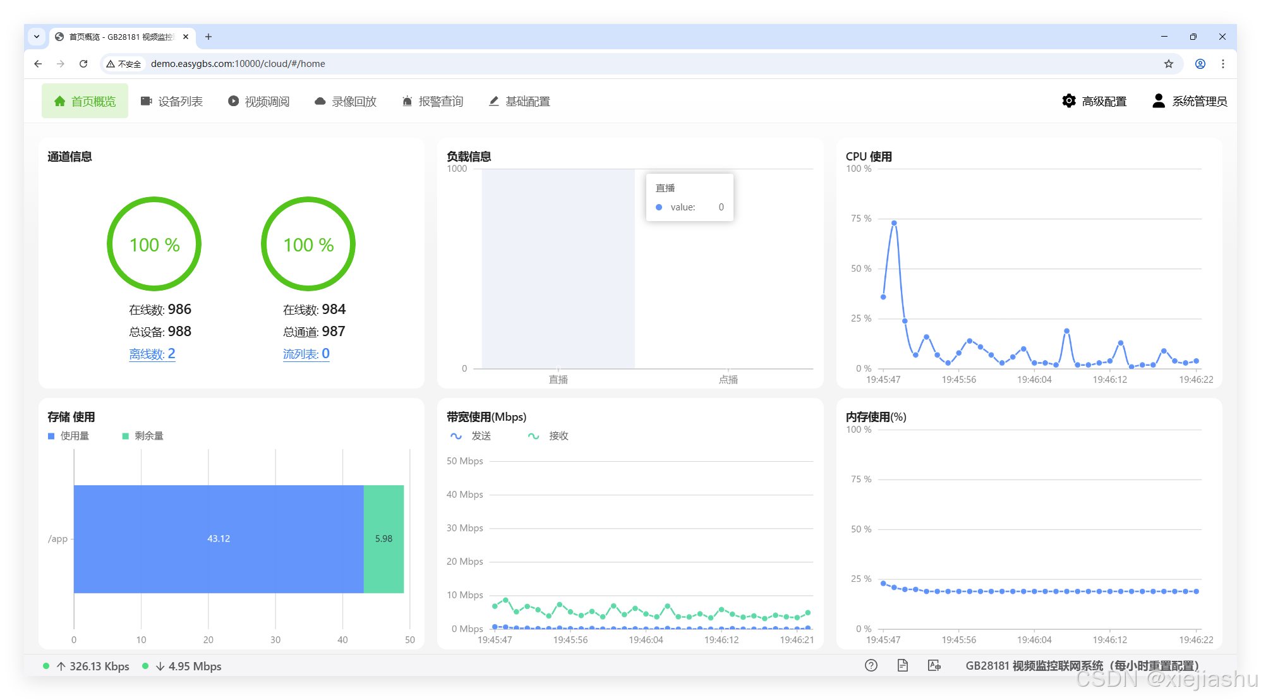
Task: Click the 总通道: 987 text
Action: [x=314, y=332]
